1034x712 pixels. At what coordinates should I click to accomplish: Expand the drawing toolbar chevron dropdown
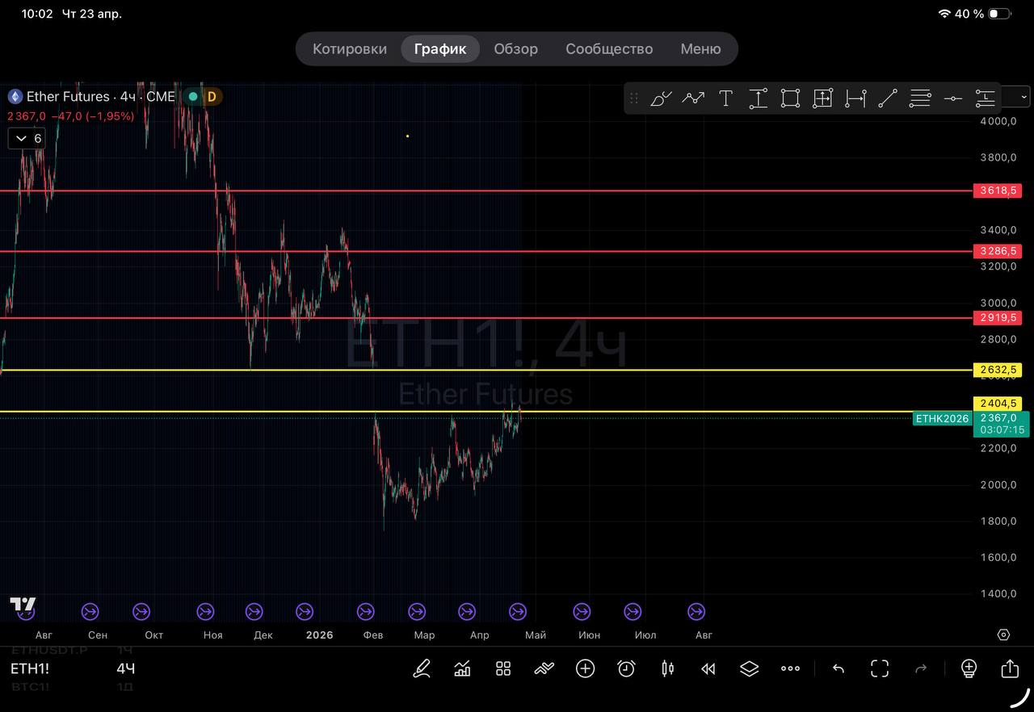(1024, 97)
